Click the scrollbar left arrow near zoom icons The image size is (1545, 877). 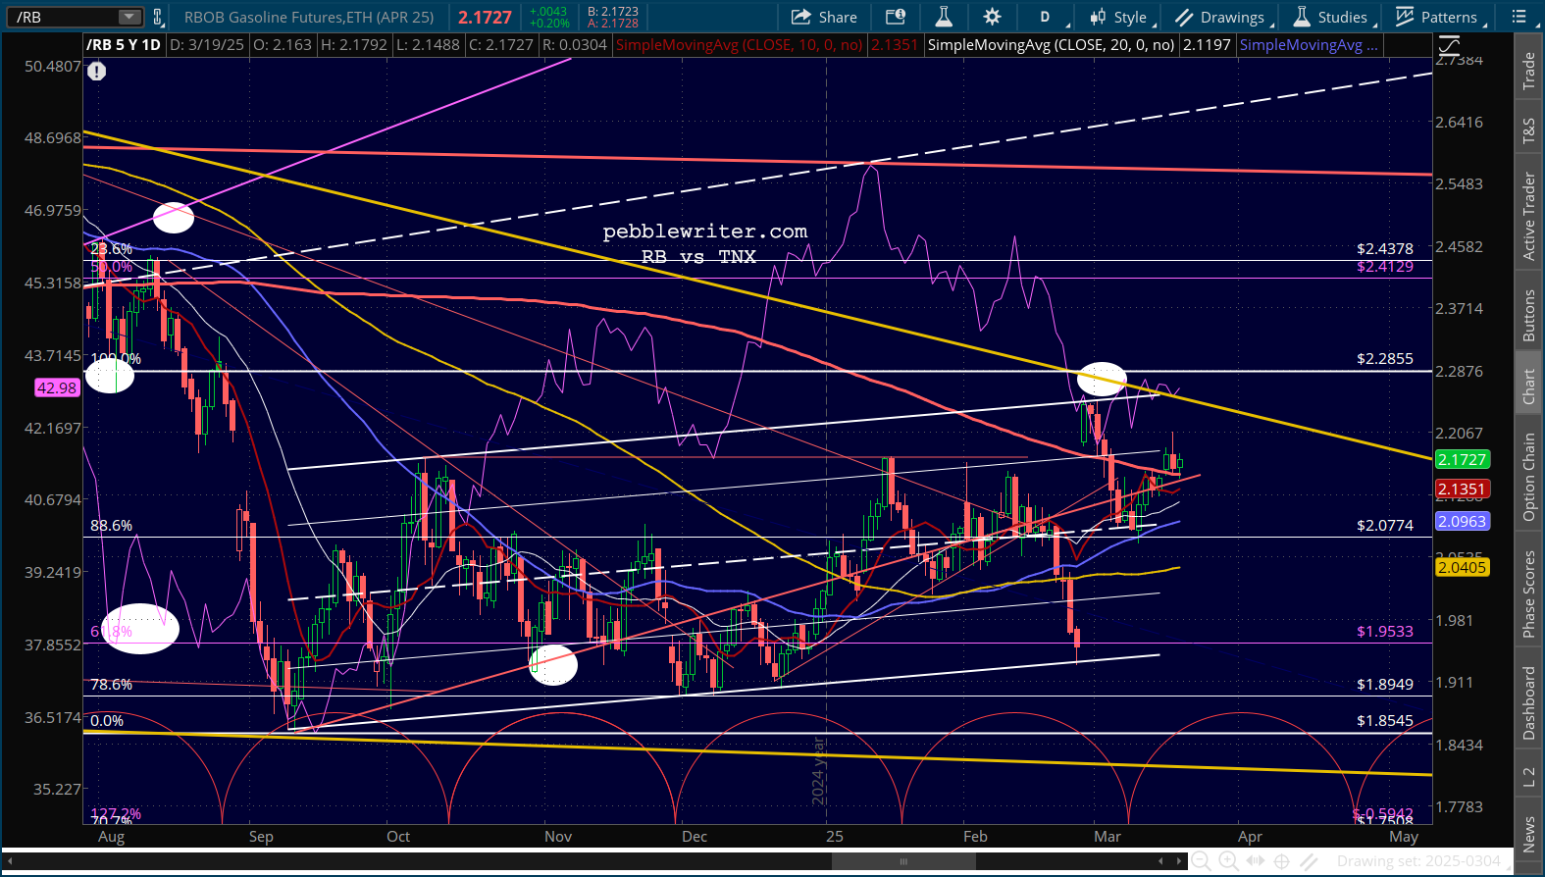click(x=1160, y=861)
